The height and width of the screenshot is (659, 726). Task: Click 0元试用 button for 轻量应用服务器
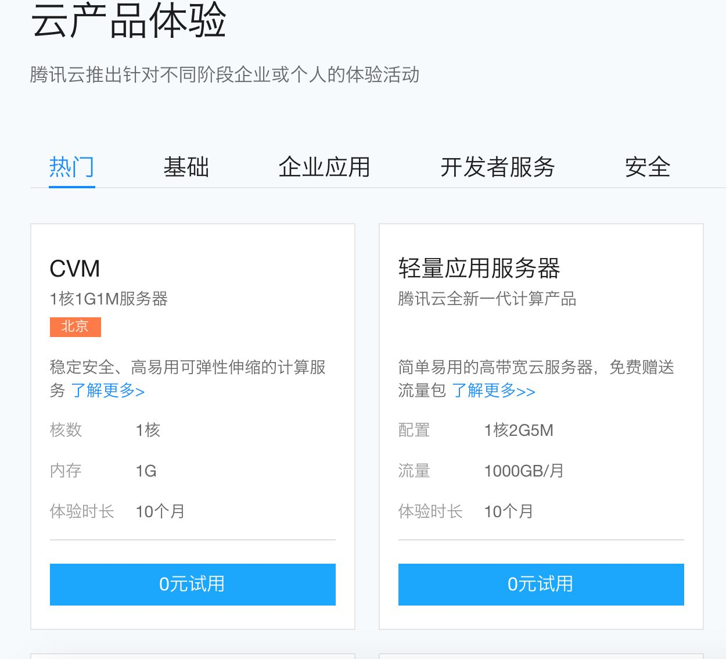541,585
